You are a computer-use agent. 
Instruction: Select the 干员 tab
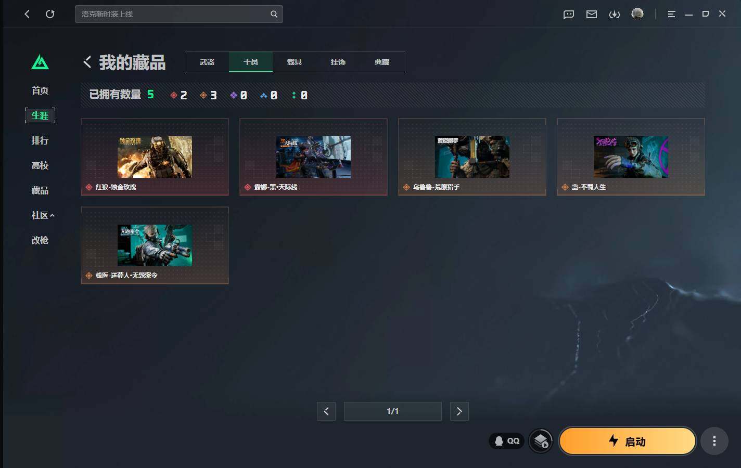(251, 62)
